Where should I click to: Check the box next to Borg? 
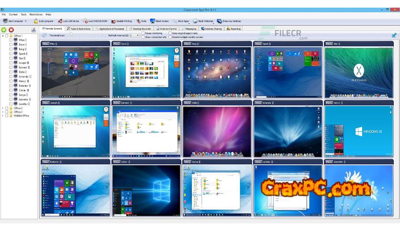[11, 49]
